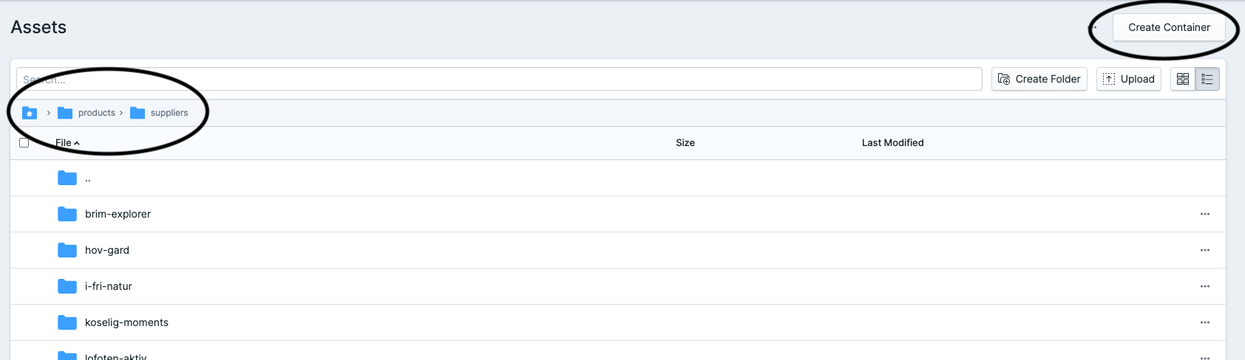The width and height of the screenshot is (1245, 360).
Task: Navigate to products in breadcrumb
Action: pos(96,113)
